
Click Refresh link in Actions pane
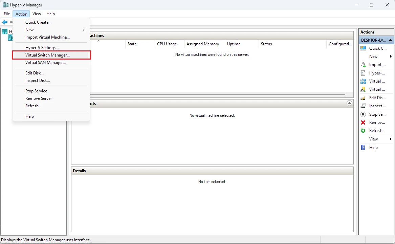[x=376, y=130]
